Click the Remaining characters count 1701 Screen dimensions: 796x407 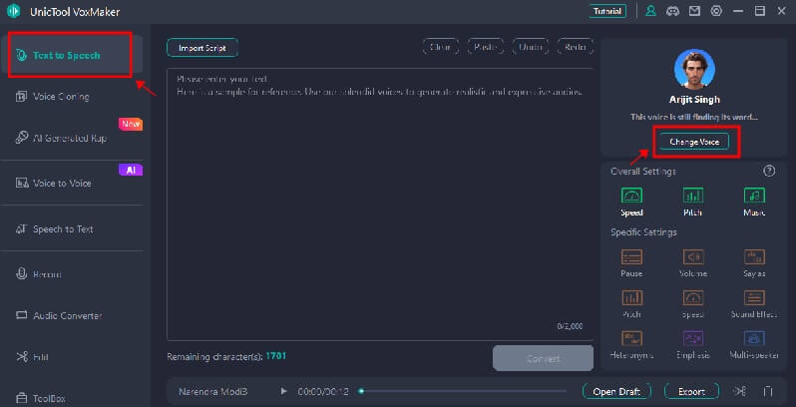pos(276,356)
